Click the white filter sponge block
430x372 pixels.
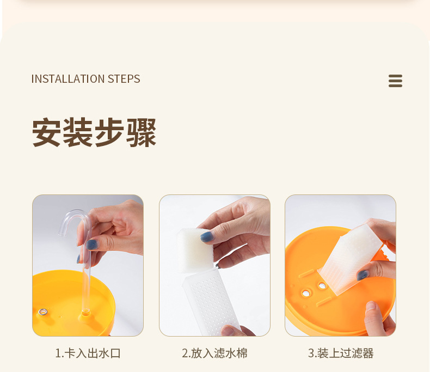(195, 250)
